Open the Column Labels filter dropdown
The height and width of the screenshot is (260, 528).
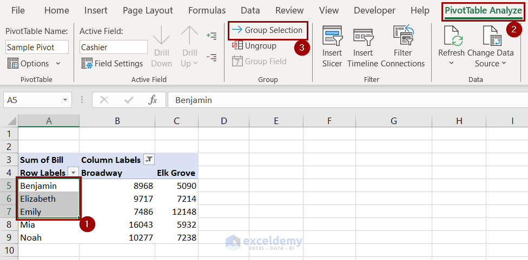coord(149,160)
